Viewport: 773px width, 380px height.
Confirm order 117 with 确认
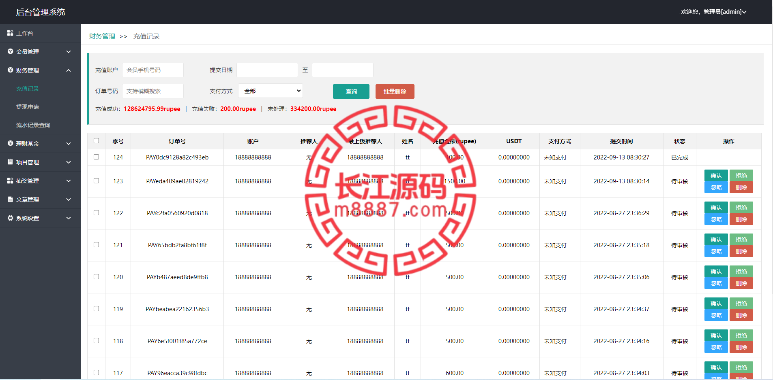tap(716, 367)
